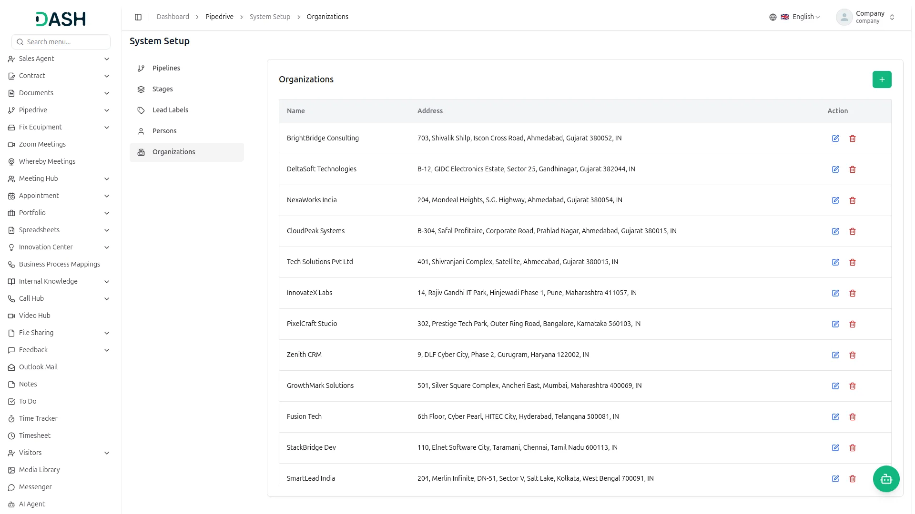Open the Company account dropdown

pyautogui.click(x=865, y=17)
